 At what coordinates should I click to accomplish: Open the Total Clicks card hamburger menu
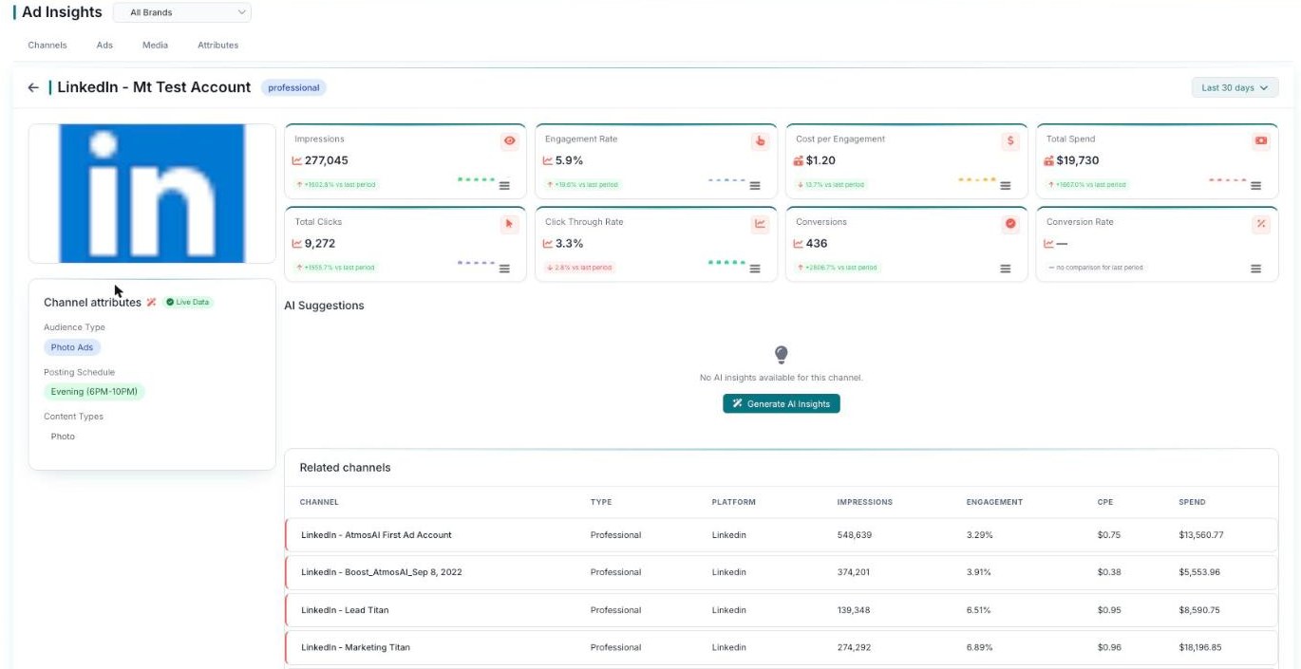tap(504, 269)
